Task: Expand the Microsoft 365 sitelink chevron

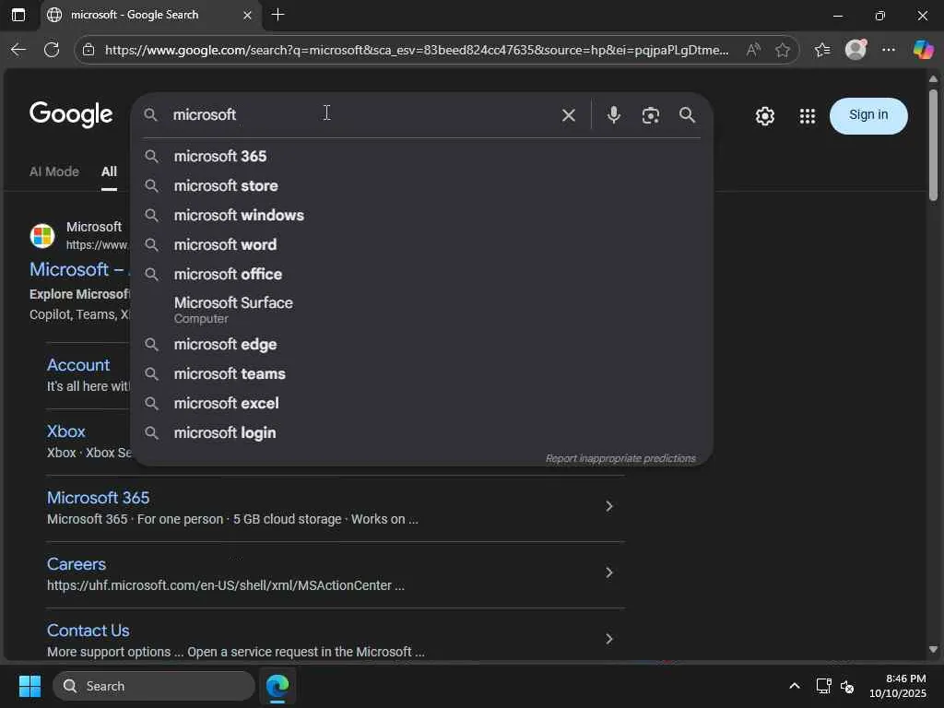Action: click(608, 506)
